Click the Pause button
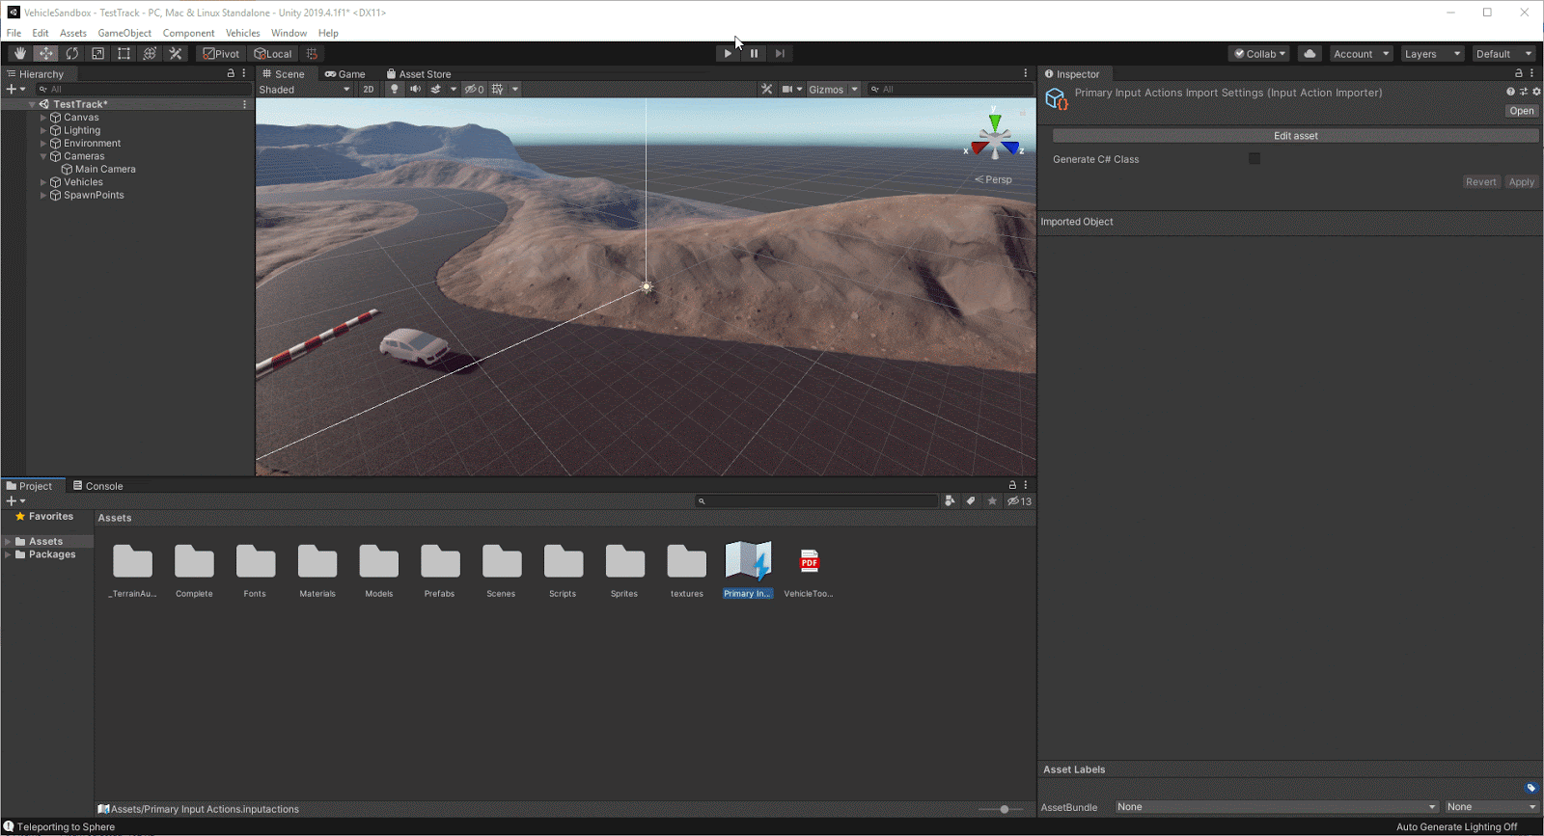Screen dimensions: 1544x836 point(754,54)
